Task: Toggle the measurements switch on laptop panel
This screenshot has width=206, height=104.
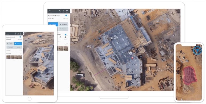Action: click(x=66, y=35)
